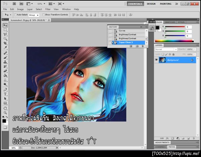201x157 pixels.
Task: Add layer style fx button
Action: pyautogui.click(x=167, y=138)
